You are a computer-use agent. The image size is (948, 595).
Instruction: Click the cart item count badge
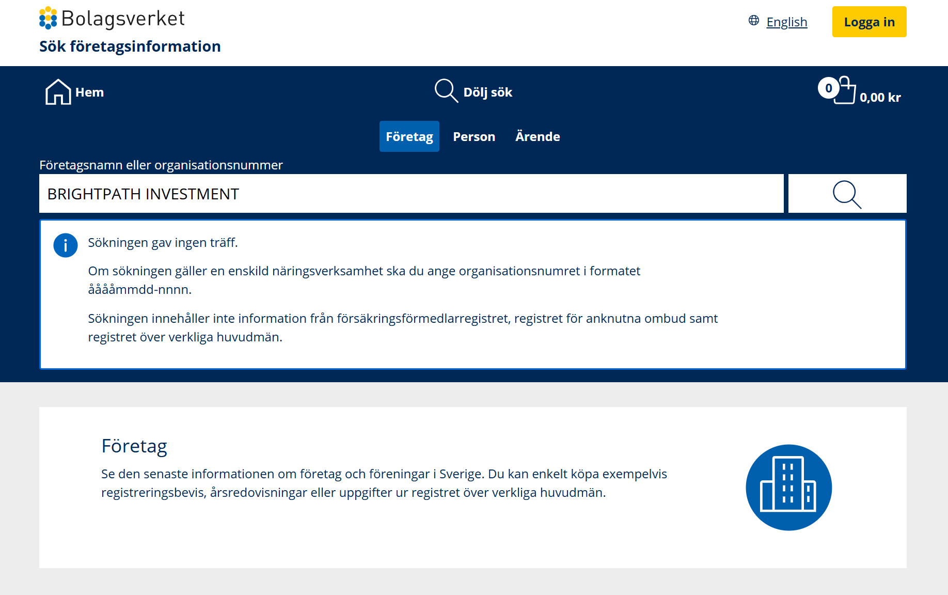[x=828, y=88]
